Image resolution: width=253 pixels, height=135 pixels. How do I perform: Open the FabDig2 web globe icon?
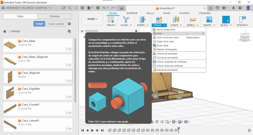[x=69, y=31]
